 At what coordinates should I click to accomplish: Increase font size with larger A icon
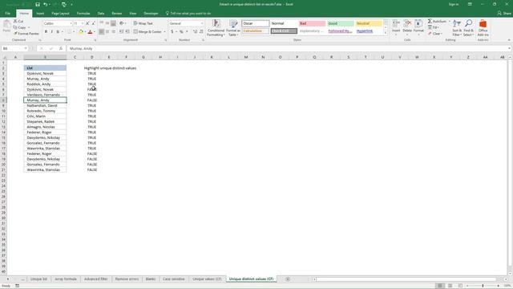87,23
